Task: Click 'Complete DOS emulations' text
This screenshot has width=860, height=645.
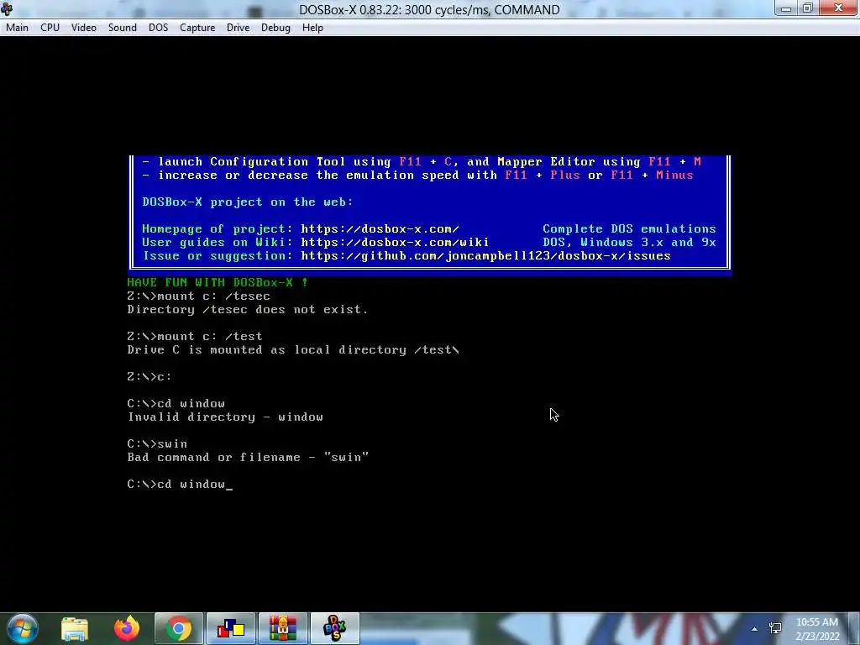Action: (629, 228)
